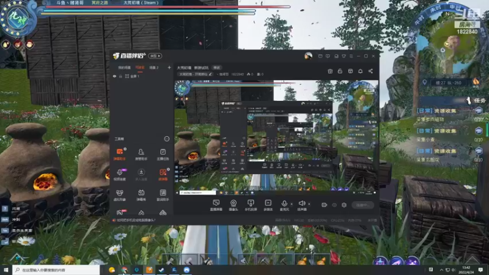
Task: Launch the 视频连麦 microphone tool
Action: coord(119,175)
